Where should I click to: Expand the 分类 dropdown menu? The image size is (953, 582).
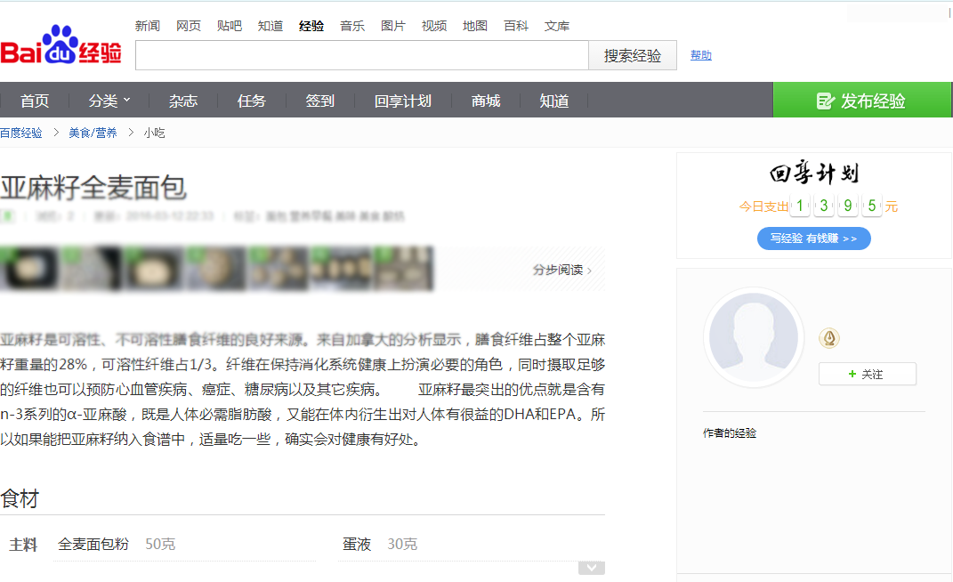(109, 101)
